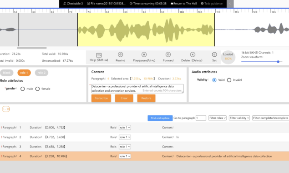The height and width of the screenshot is (173, 289).
Task: Return to The Hall
Action: pos(184,4)
